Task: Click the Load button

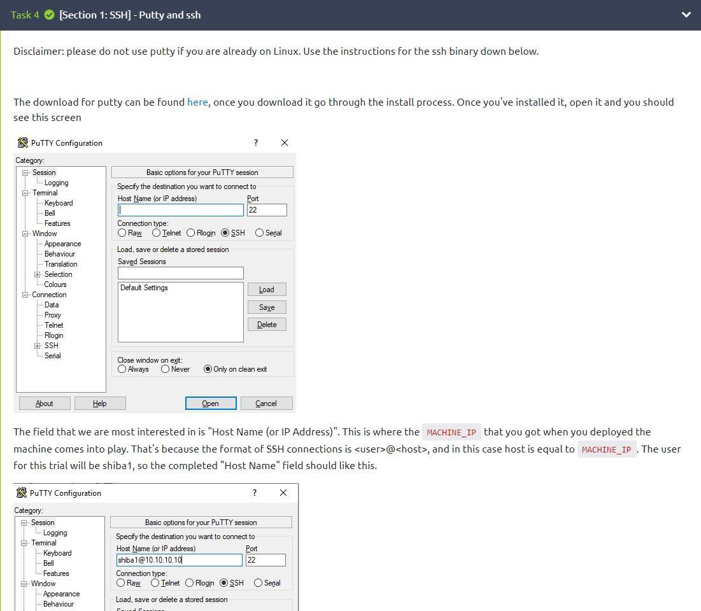Action: 267,290
